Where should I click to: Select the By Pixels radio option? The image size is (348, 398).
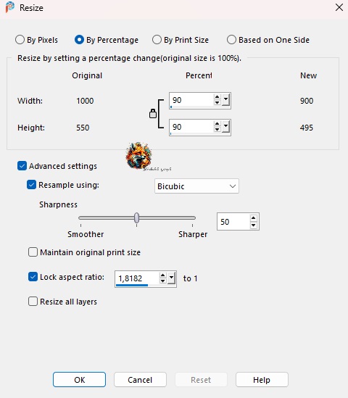coord(20,40)
